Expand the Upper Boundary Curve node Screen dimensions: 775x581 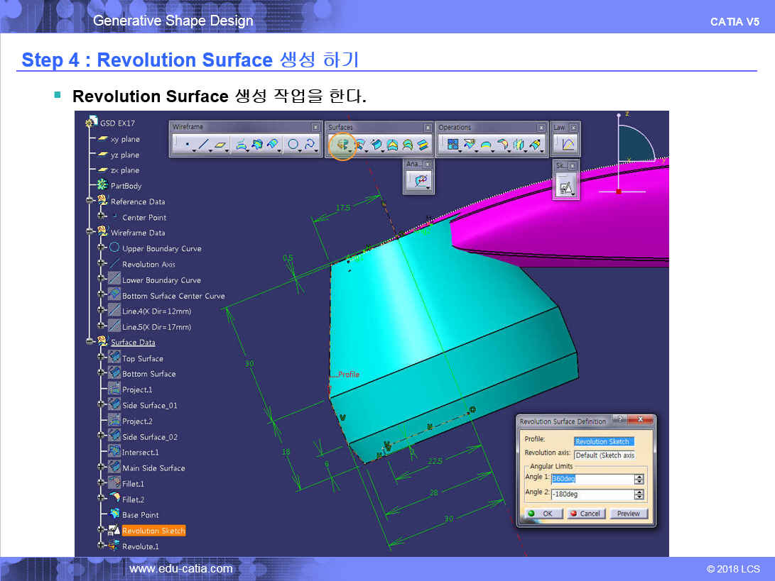click(x=102, y=248)
